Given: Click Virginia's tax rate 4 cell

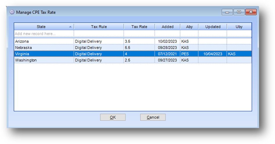Looking at the screenshot, I should pos(139,54).
